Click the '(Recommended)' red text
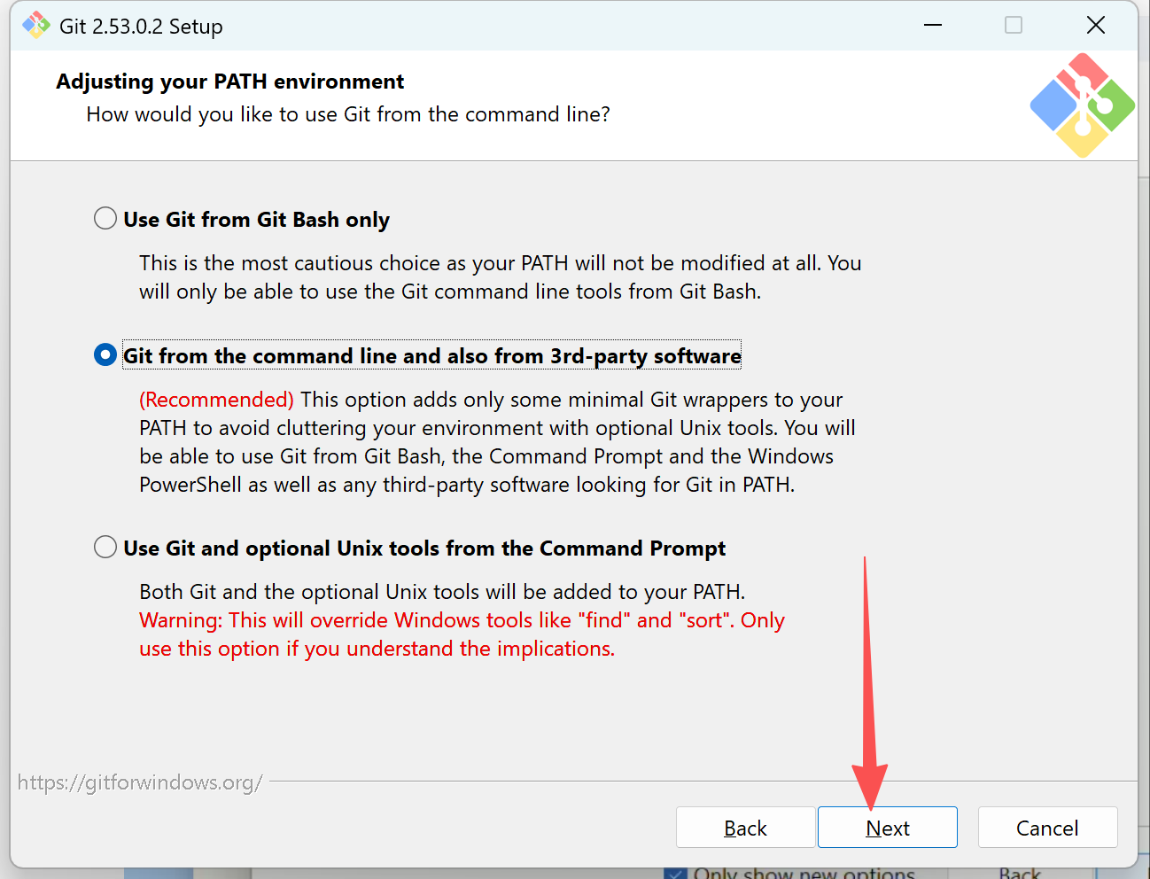1150x879 pixels. pos(216,400)
